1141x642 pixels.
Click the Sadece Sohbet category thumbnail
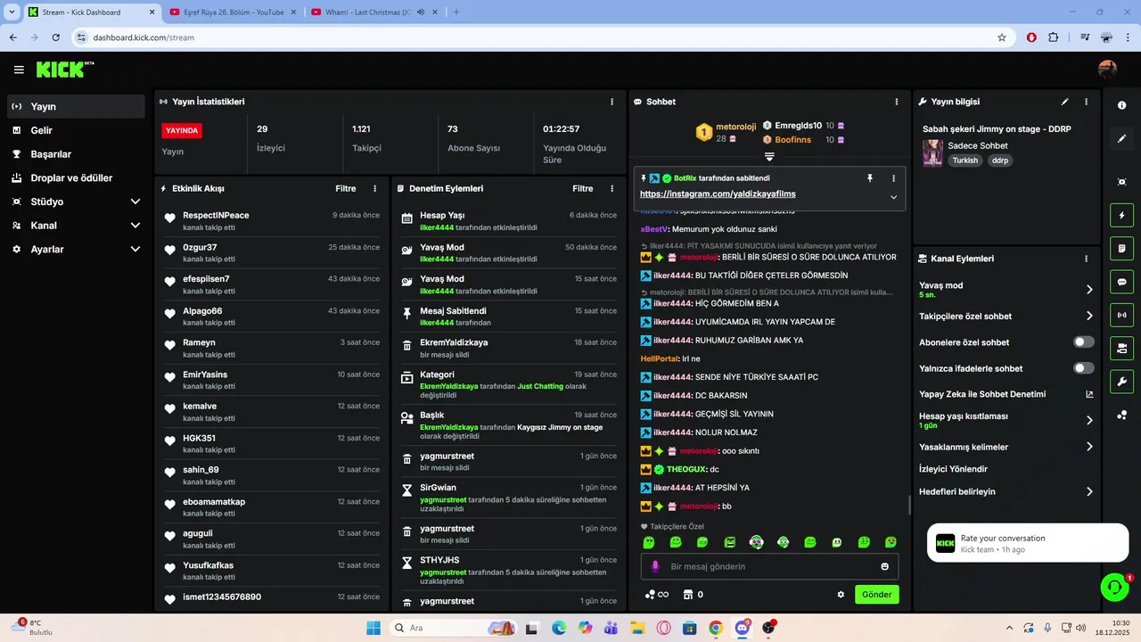(932, 152)
